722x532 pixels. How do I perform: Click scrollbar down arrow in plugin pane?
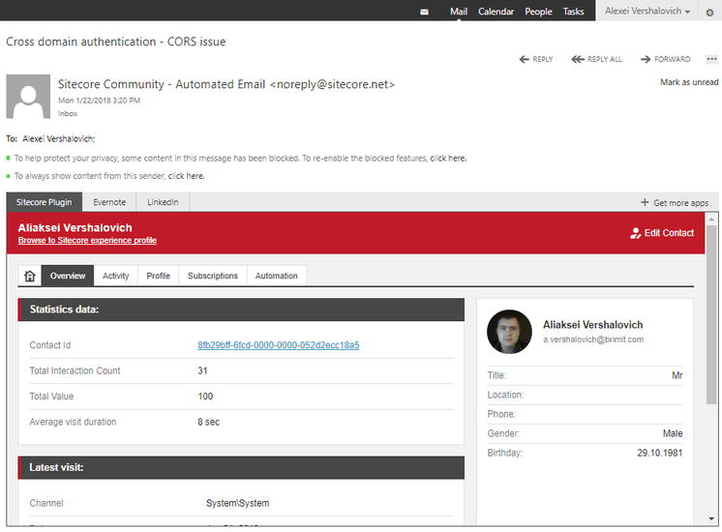click(711, 518)
